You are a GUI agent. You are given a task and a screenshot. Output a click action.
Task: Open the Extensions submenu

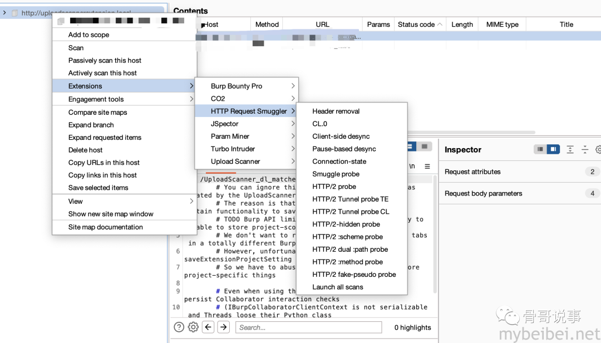[125, 86]
